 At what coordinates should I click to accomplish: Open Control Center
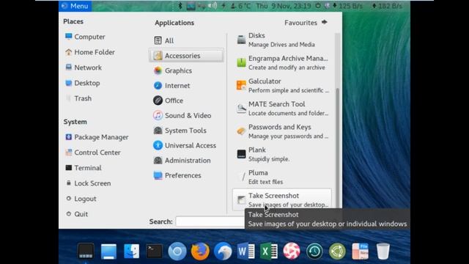pyautogui.click(x=93, y=153)
